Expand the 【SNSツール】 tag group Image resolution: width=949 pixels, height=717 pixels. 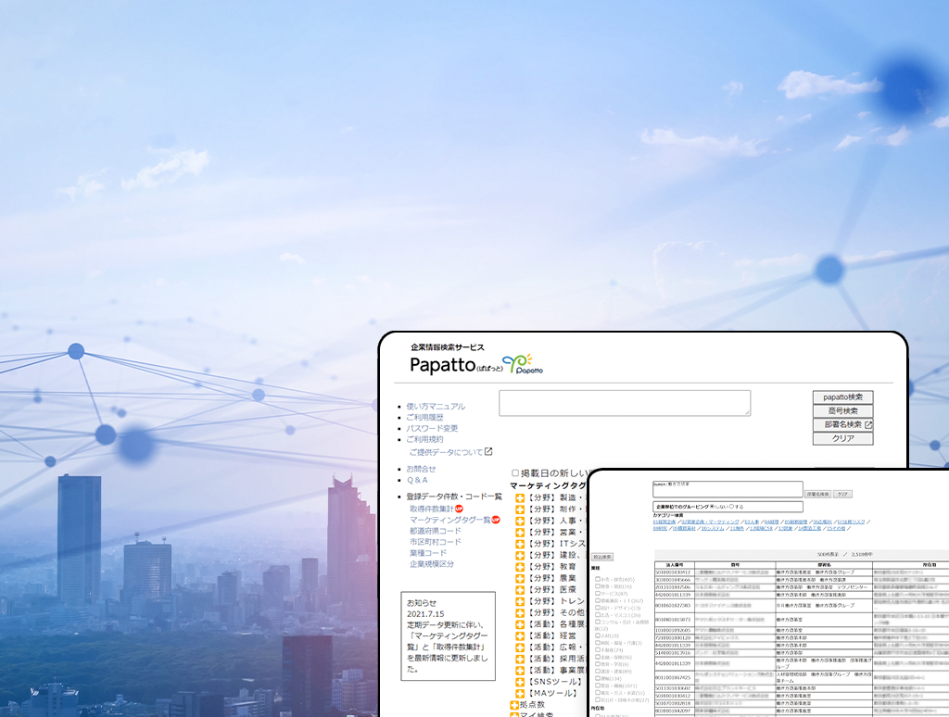519,682
